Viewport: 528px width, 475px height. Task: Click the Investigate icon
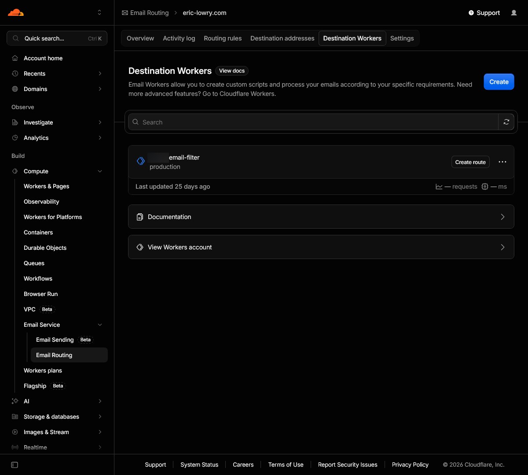pos(15,122)
